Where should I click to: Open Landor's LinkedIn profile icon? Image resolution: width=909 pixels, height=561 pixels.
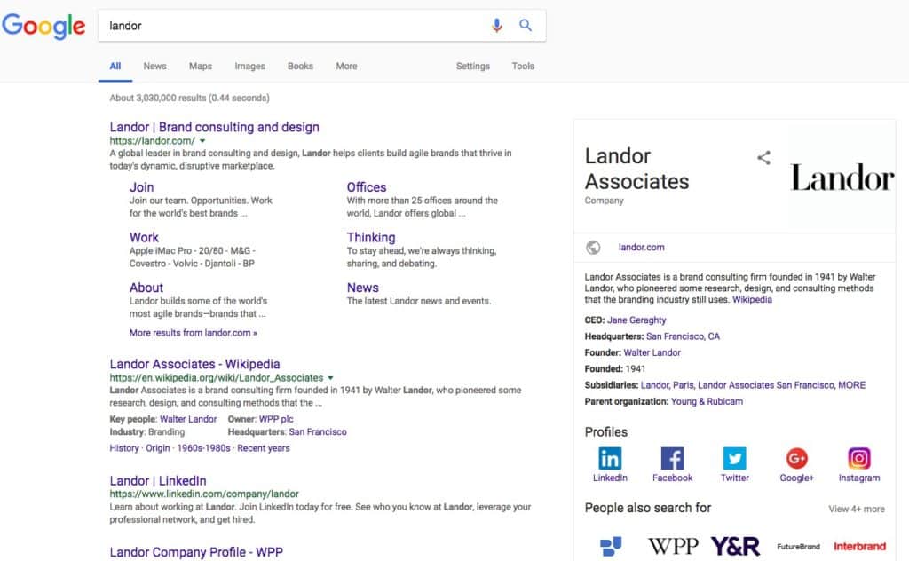click(610, 458)
